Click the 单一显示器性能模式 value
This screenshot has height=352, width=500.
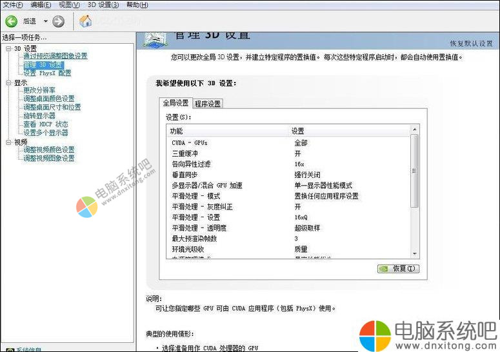pyautogui.click(x=323, y=186)
